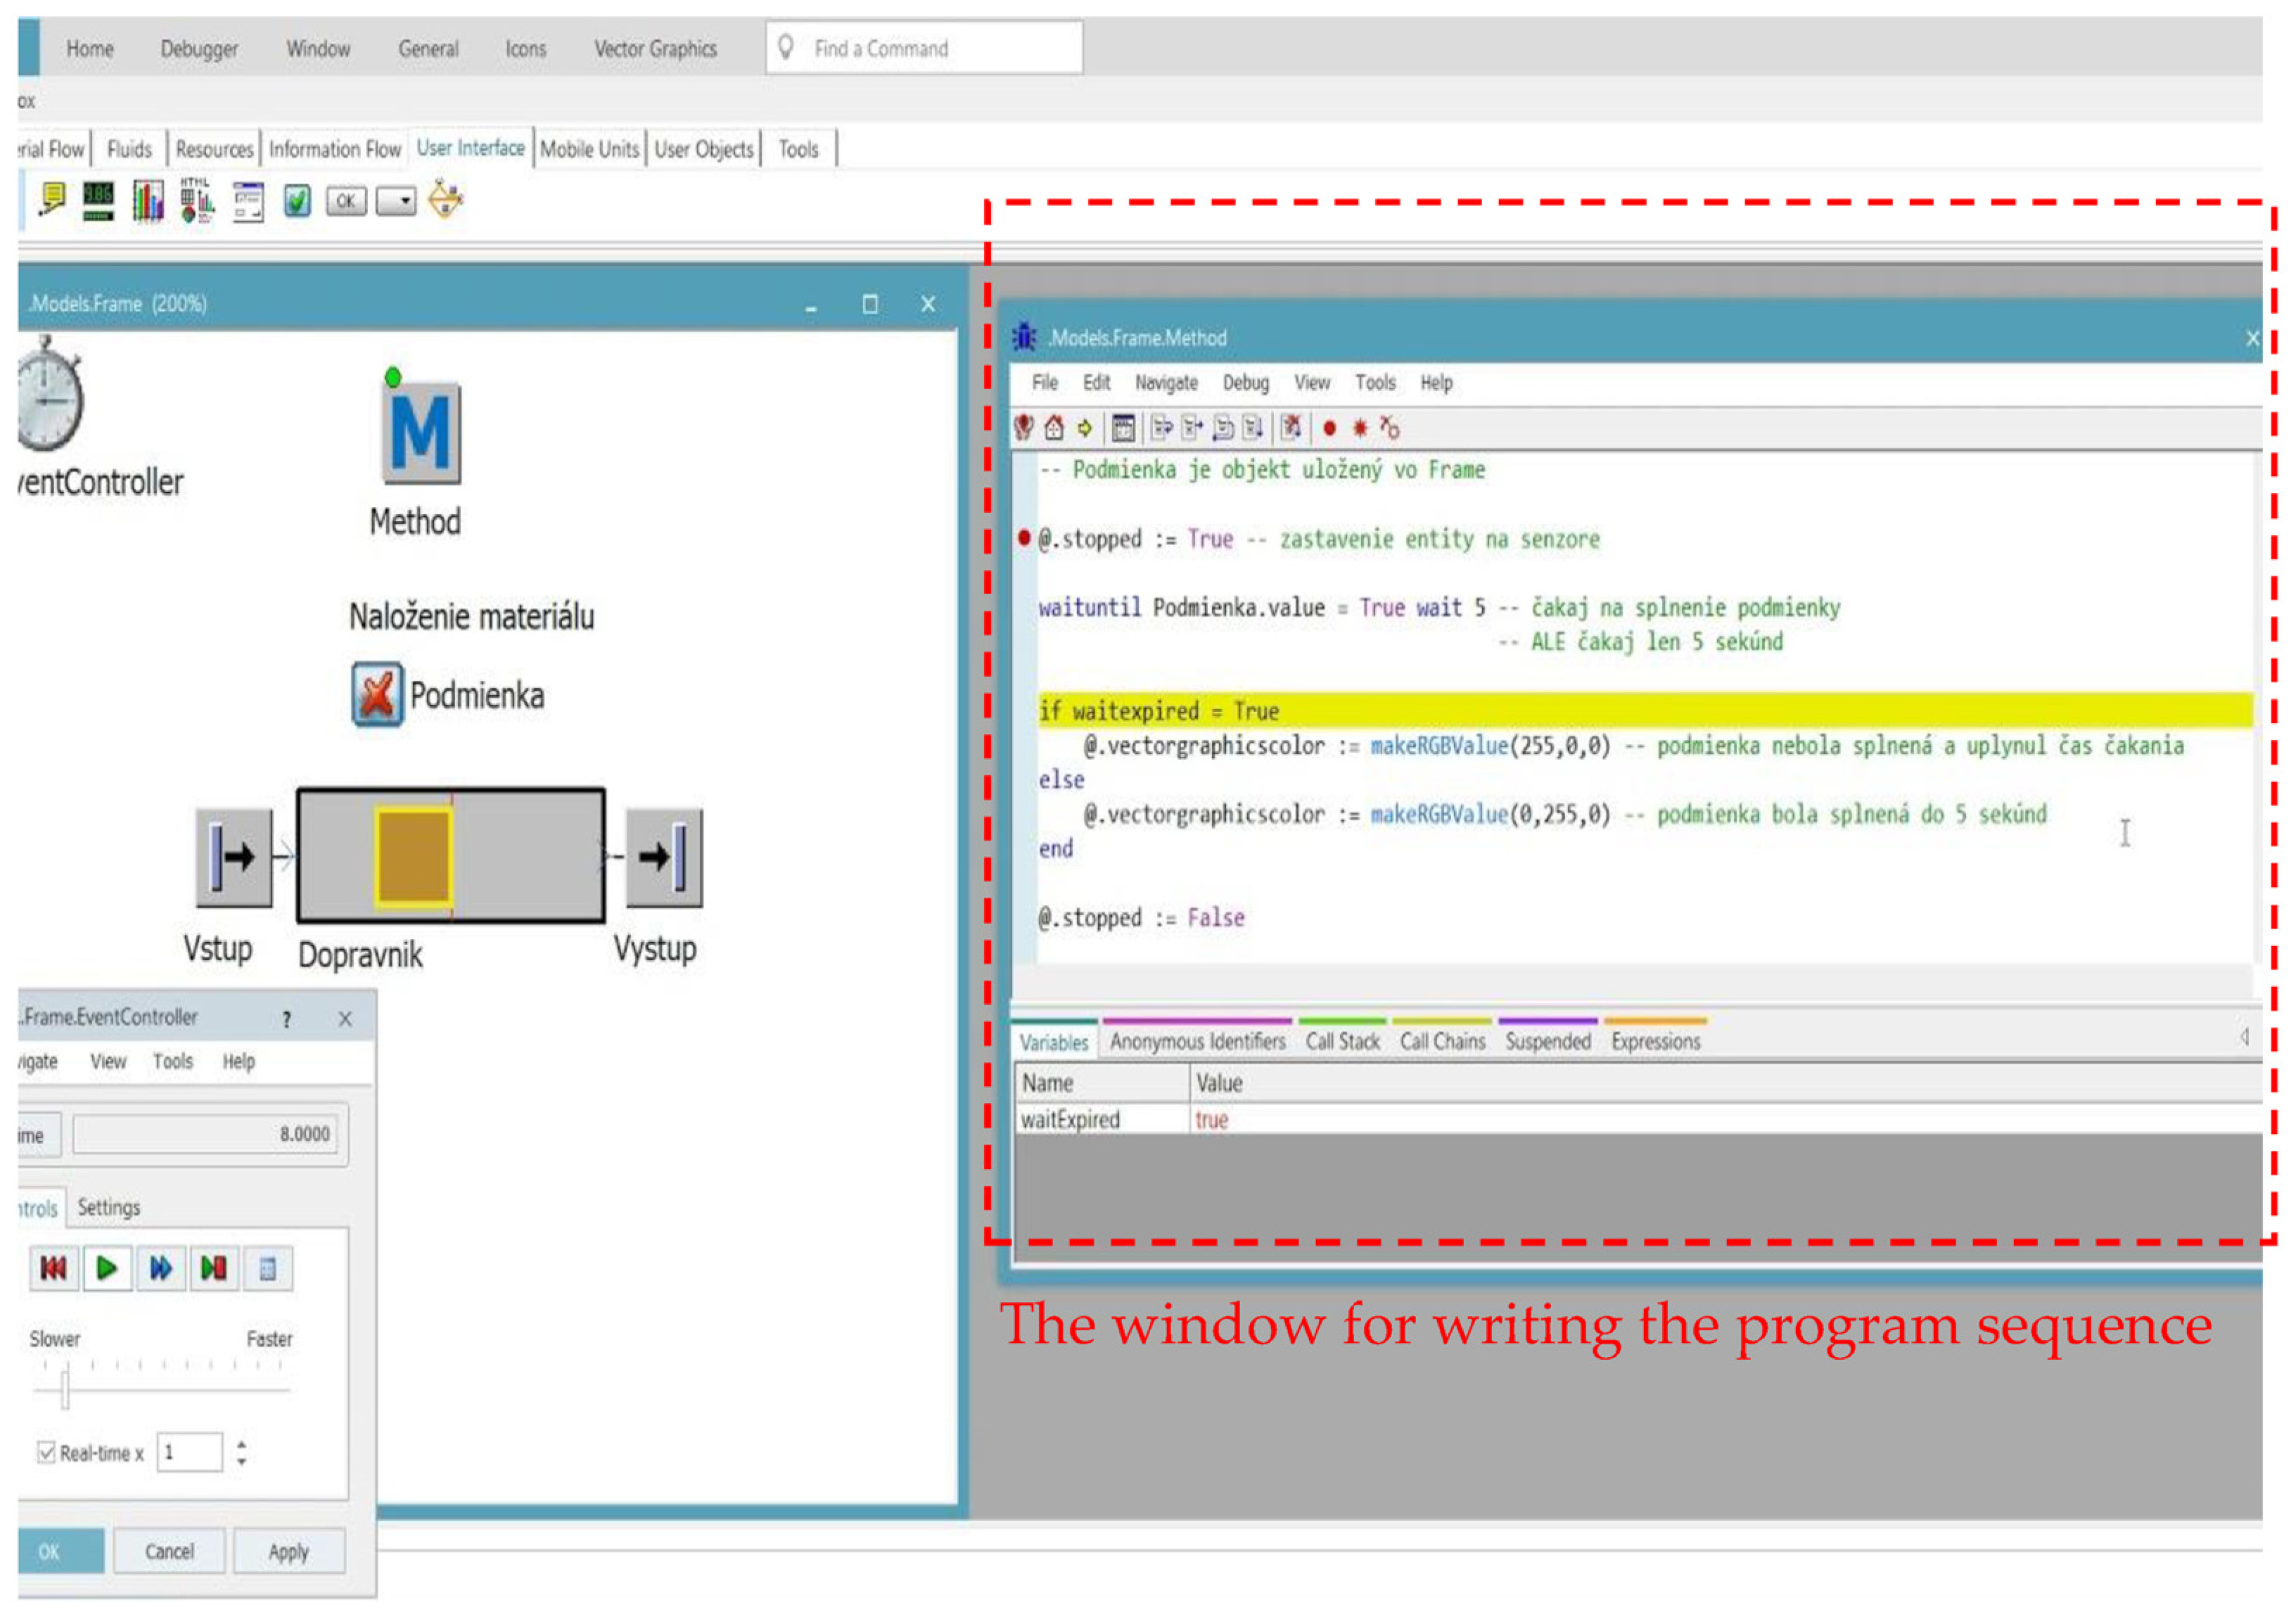Click the dropdown list object in toolbox
This screenshot has width=2296, height=1620.
[x=396, y=202]
